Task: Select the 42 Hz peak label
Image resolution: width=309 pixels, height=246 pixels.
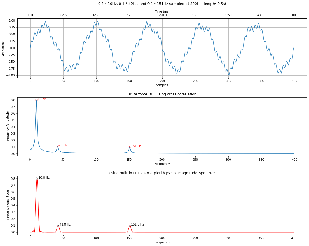Action: pos(63,145)
